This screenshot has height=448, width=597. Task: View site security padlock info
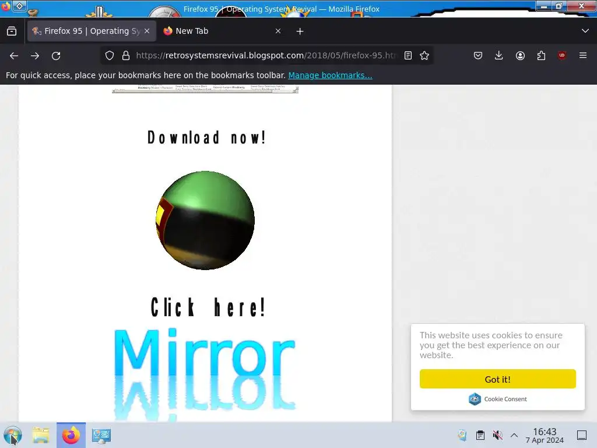click(x=126, y=55)
